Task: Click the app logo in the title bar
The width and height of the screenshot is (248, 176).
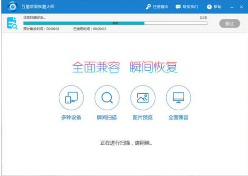Action: pos(13,6)
